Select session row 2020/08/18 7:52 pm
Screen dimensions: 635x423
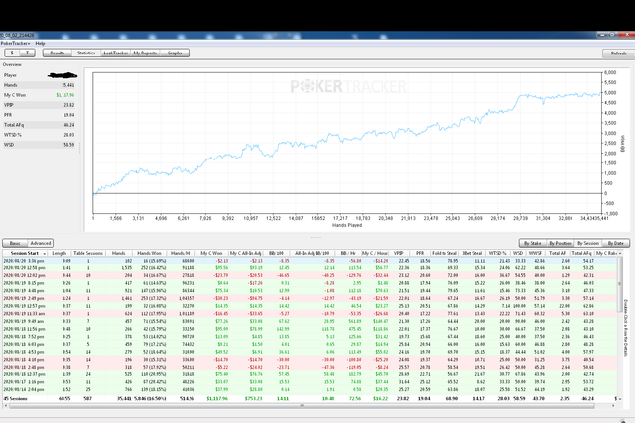(x=311, y=337)
